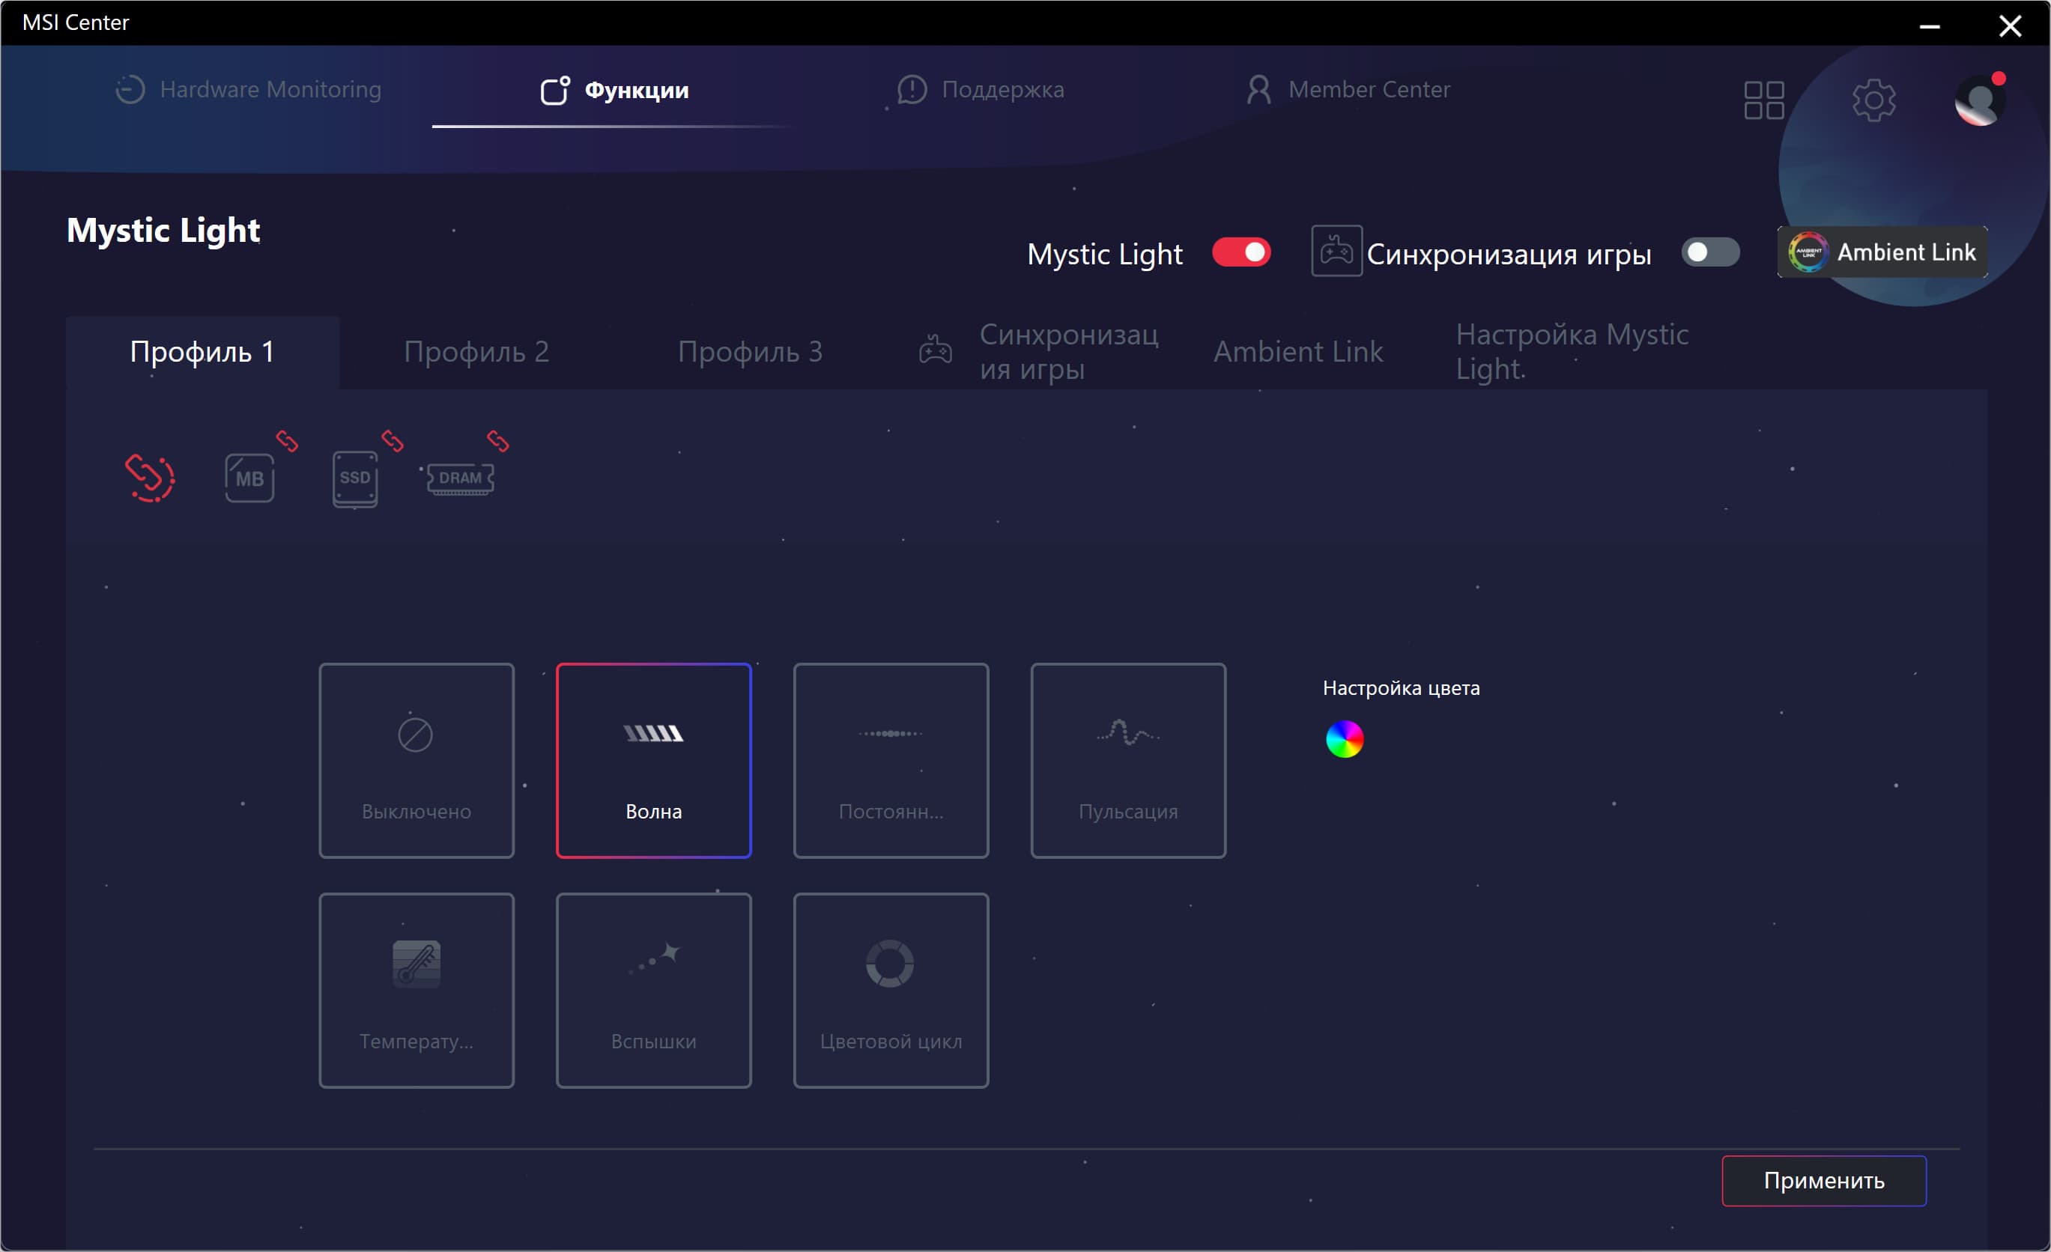This screenshot has width=2051, height=1252.
Task: Click the game sync gamepad icon
Action: (x=1336, y=252)
